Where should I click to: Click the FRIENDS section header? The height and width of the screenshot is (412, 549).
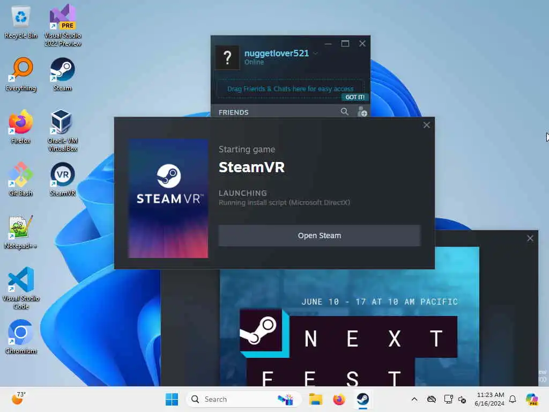coord(234,113)
